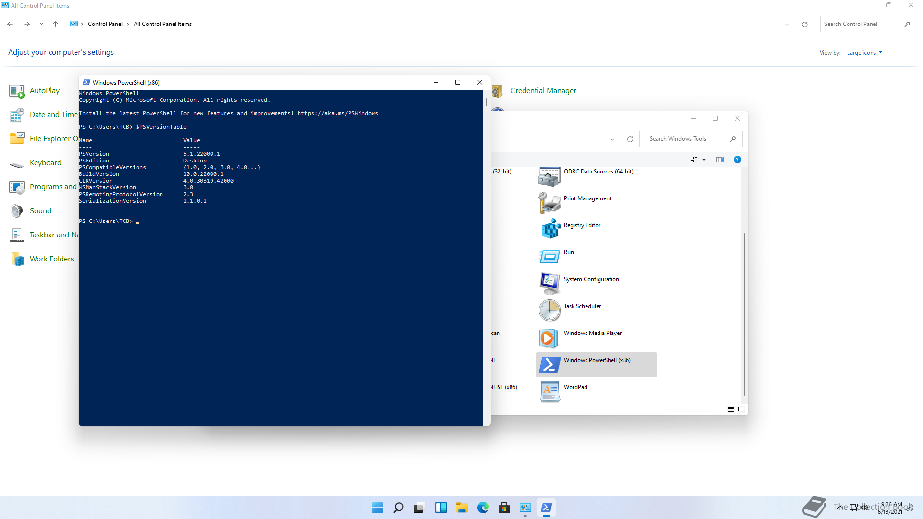Click the SerializationVersion row name
This screenshot has width=923, height=519.
point(112,201)
